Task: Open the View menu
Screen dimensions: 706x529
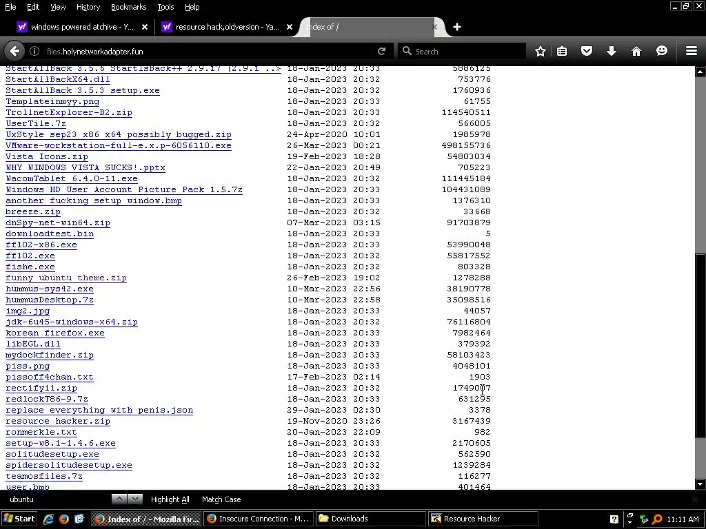Action: click(58, 7)
